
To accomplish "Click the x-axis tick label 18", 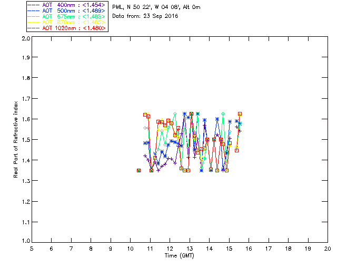I will pyautogui.click(x=288, y=249).
